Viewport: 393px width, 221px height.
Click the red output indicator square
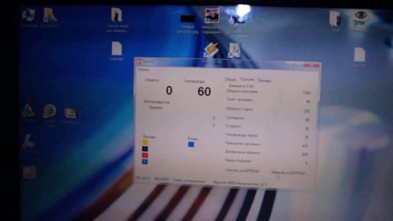pos(145,155)
